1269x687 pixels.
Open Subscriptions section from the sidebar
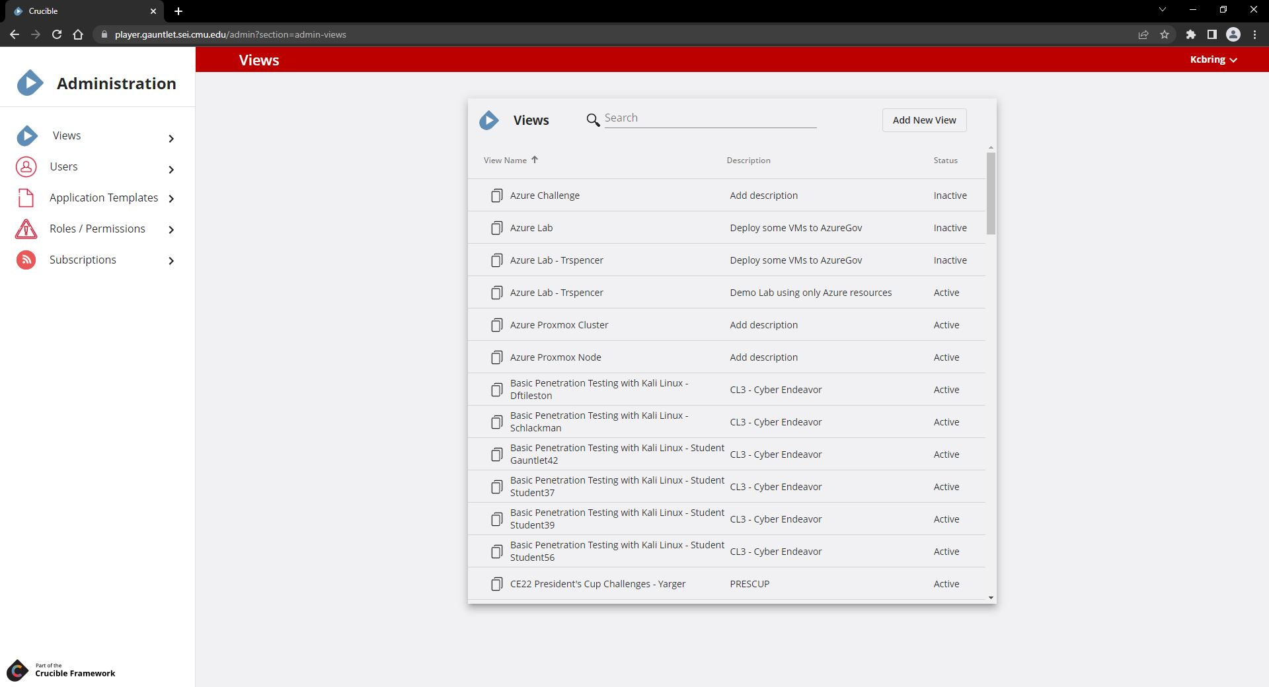click(x=83, y=260)
